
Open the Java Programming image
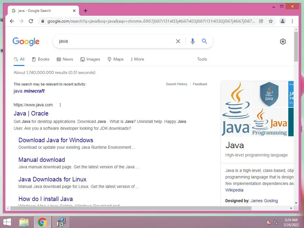pos(270,122)
